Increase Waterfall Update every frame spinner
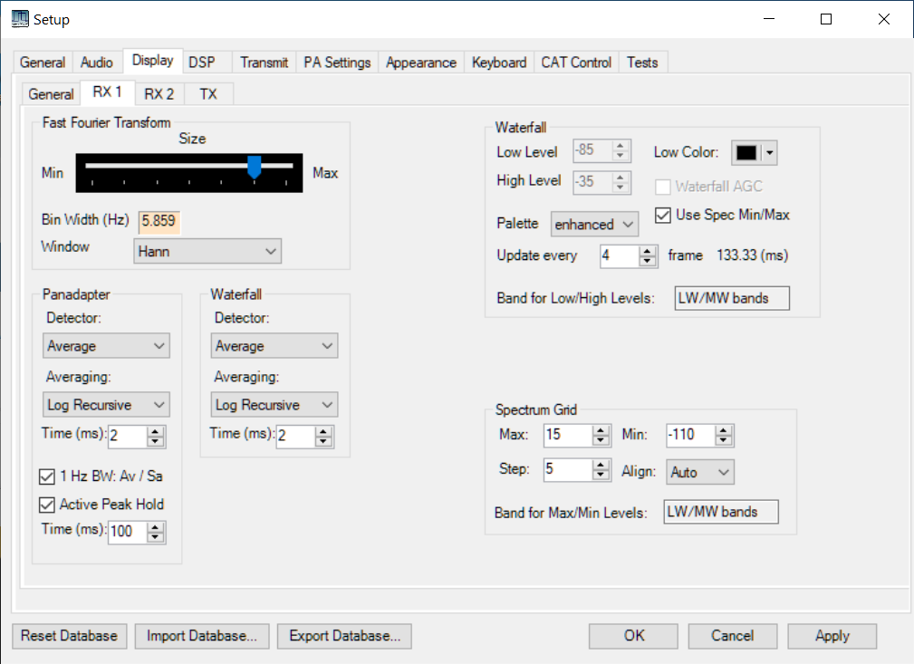Screen dimensions: 914x664 click(647, 252)
